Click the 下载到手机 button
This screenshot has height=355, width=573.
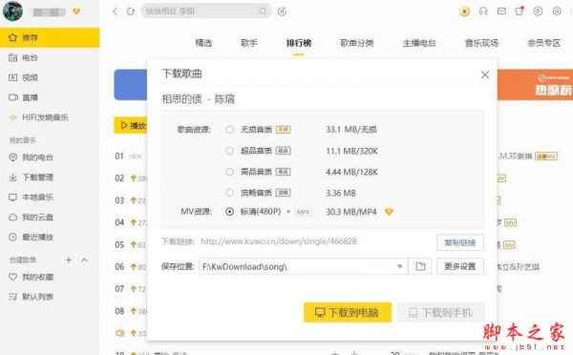point(441,313)
